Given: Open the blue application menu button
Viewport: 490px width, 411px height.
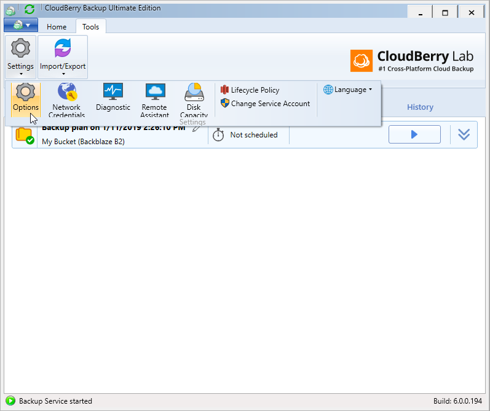Looking at the screenshot, I should (x=21, y=25).
